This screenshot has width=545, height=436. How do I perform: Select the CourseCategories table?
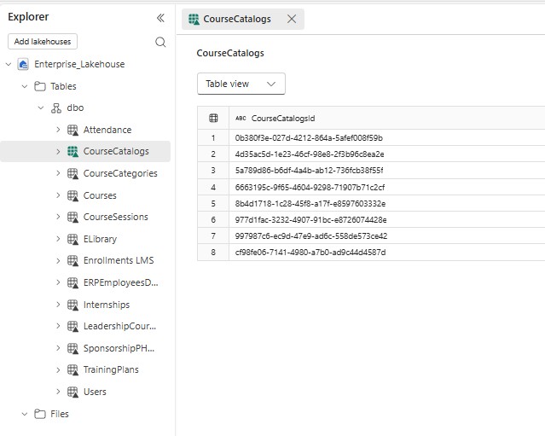pyautogui.click(x=120, y=173)
